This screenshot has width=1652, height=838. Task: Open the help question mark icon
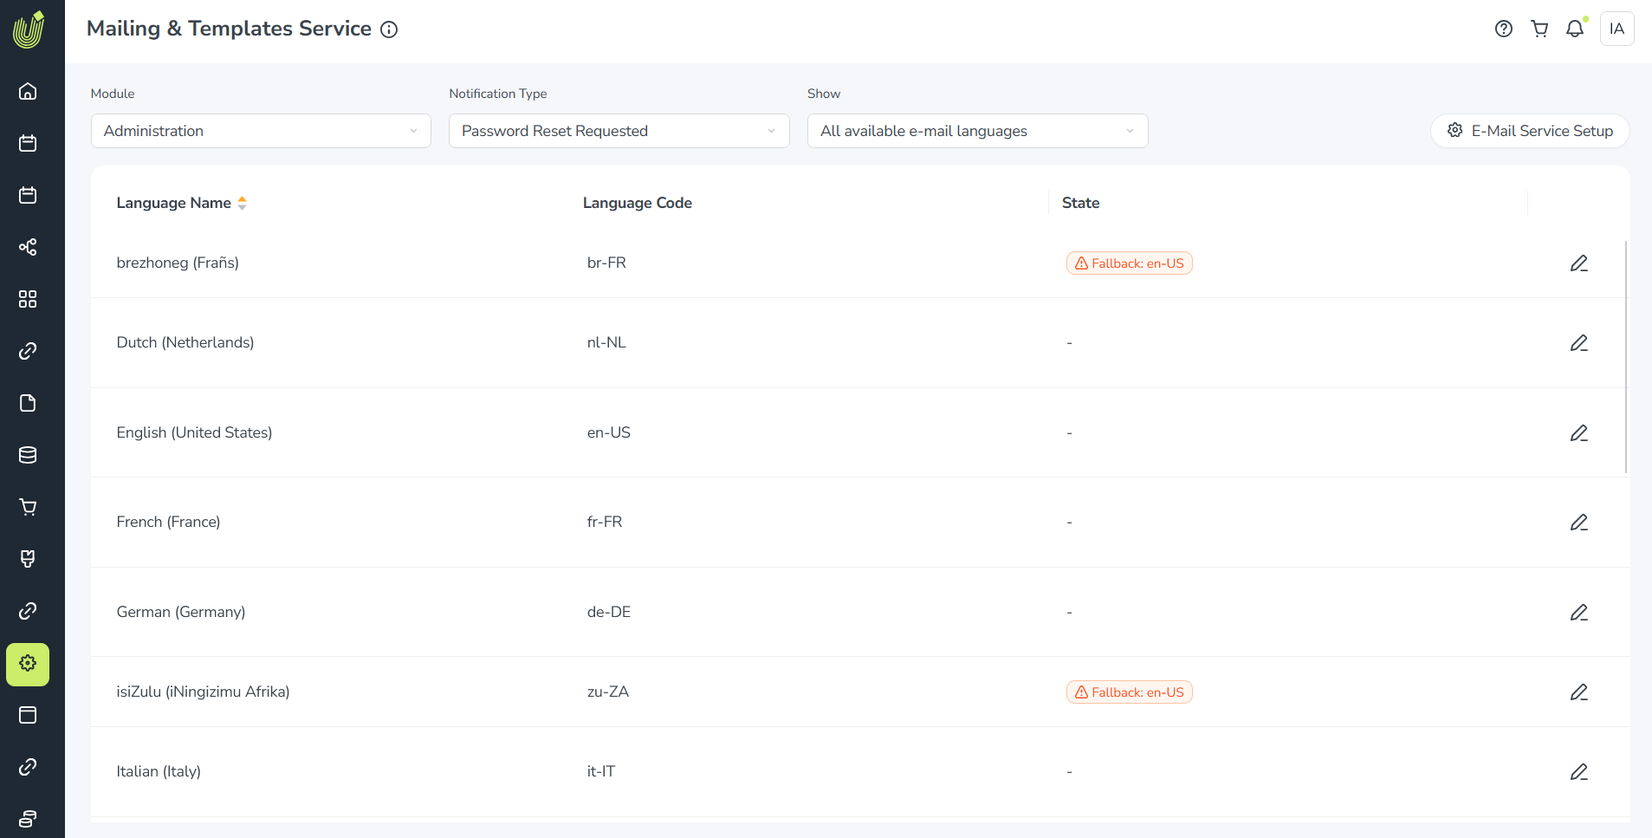tap(1504, 29)
